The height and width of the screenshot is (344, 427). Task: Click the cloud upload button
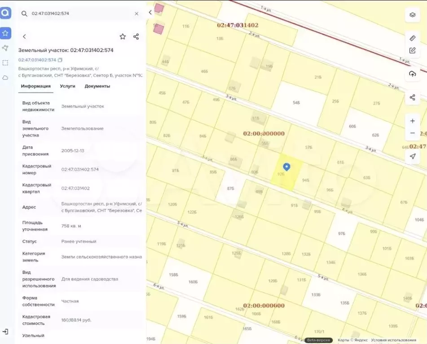click(413, 74)
